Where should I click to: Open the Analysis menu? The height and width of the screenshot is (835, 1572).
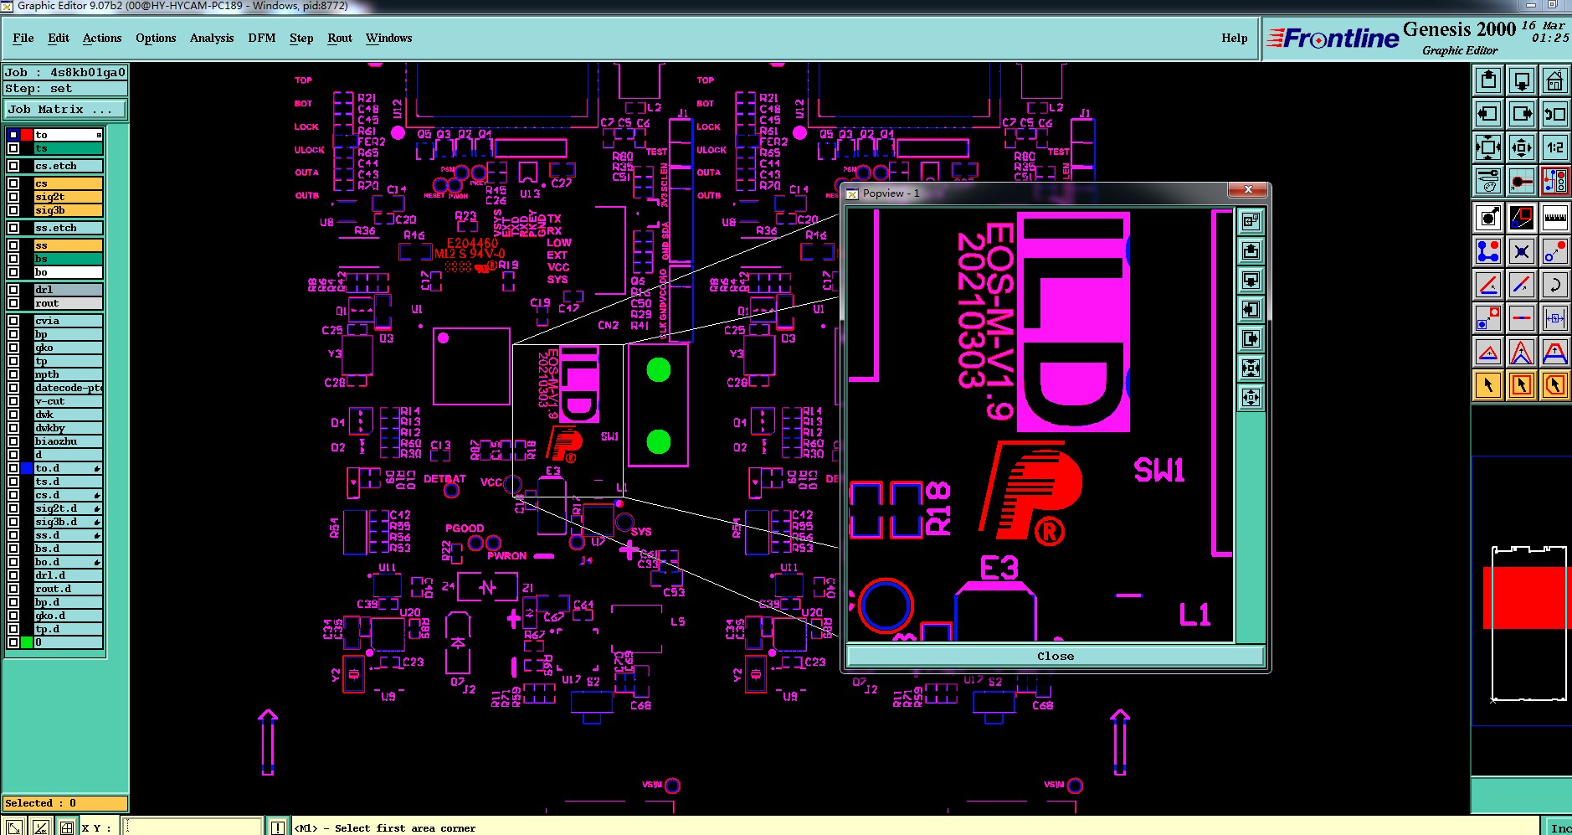point(212,38)
